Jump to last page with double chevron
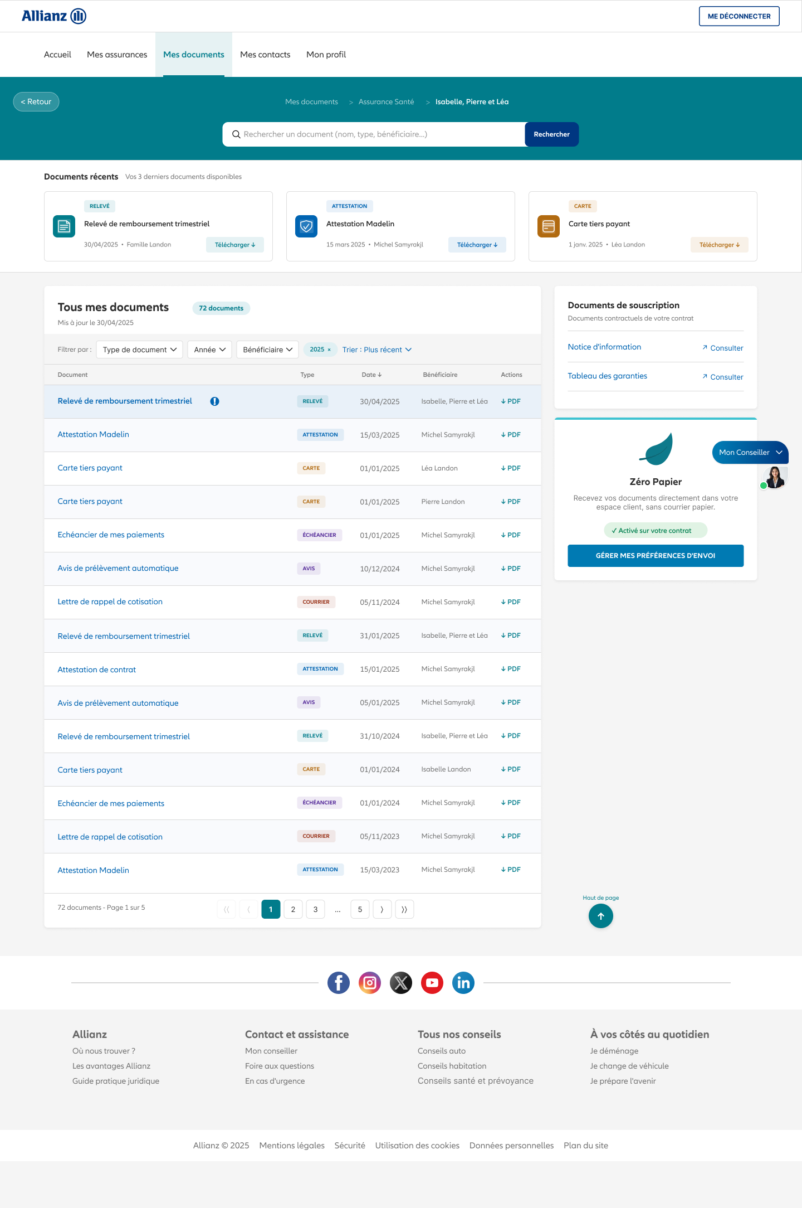The width and height of the screenshot is (802, 1208). point(404,909)
